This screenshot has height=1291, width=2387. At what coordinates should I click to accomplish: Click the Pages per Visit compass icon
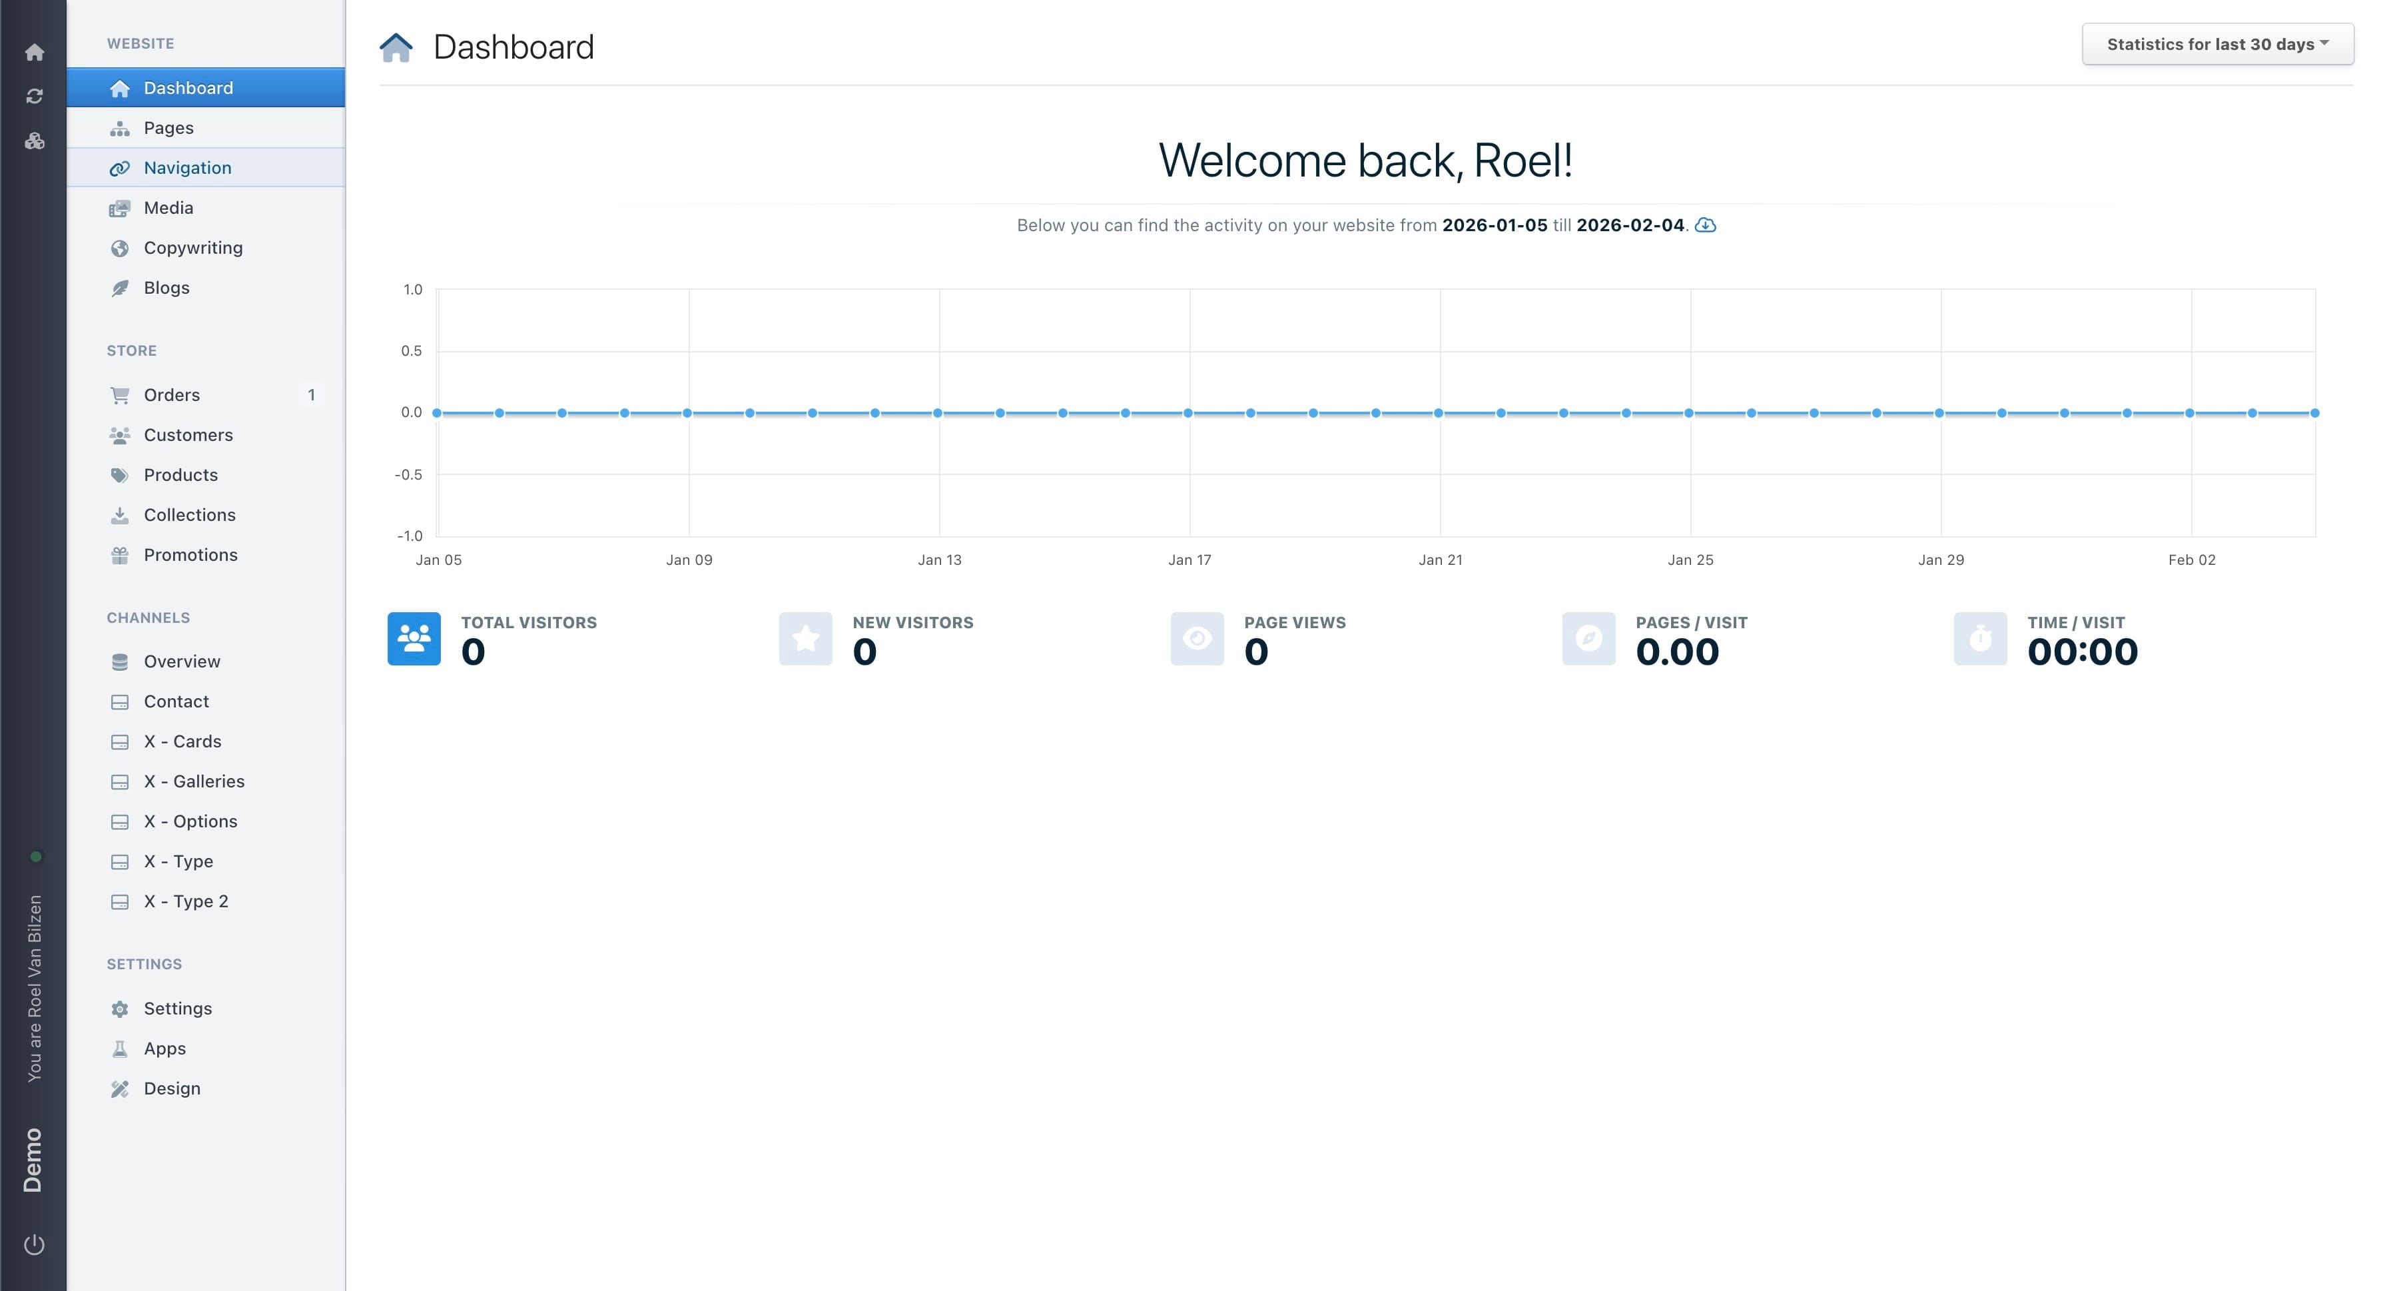pos(1588,639)
